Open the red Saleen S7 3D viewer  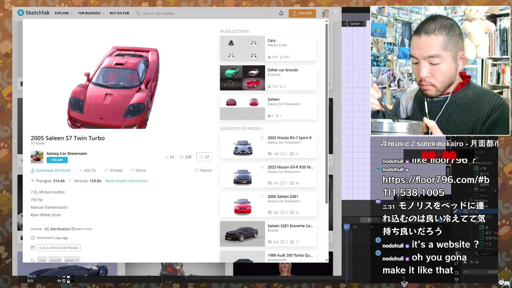(113, 87)
